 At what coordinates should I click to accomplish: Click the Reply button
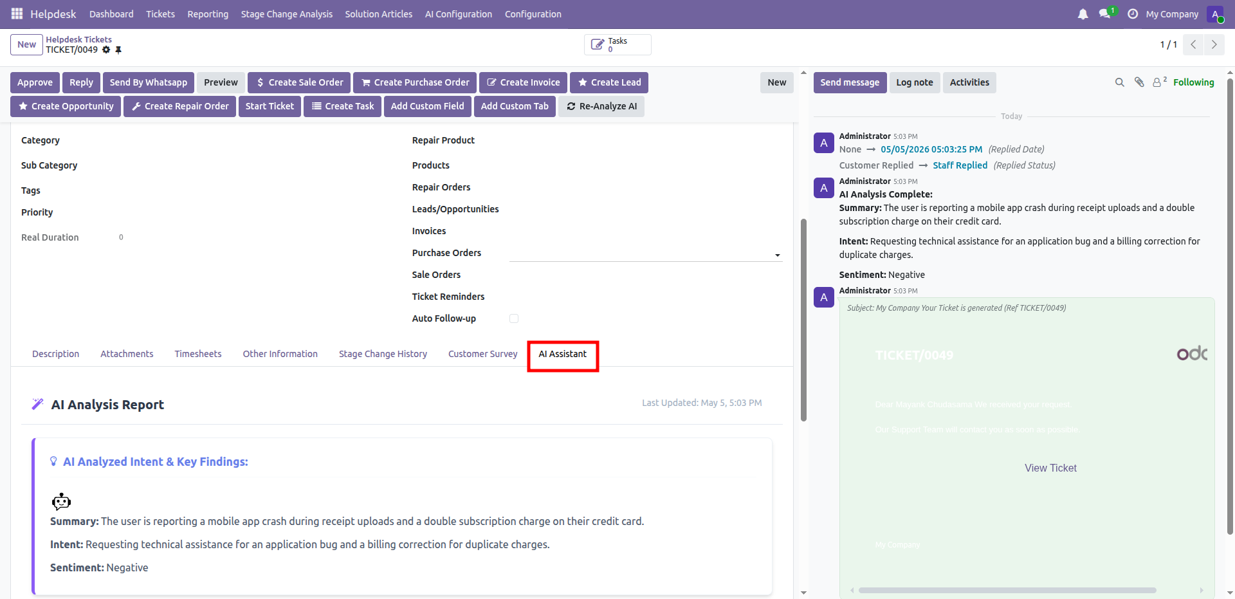coord(81,82)
